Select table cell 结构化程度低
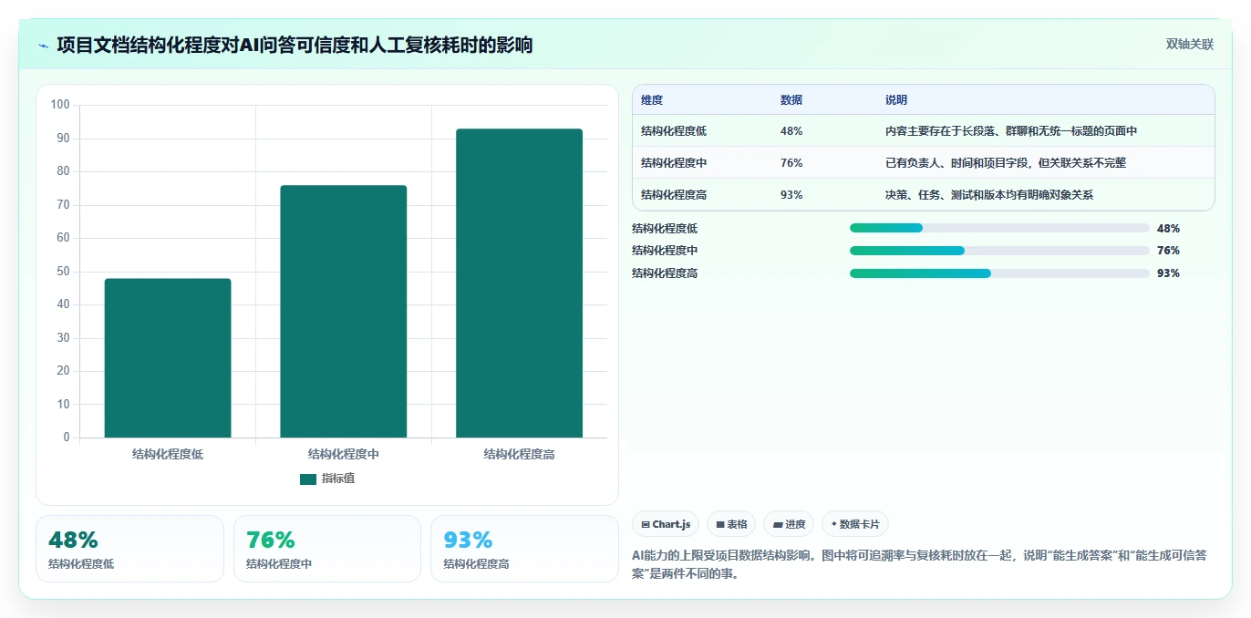The width and height of the screenshot is (1251, 618). click(x=674, y=131)
